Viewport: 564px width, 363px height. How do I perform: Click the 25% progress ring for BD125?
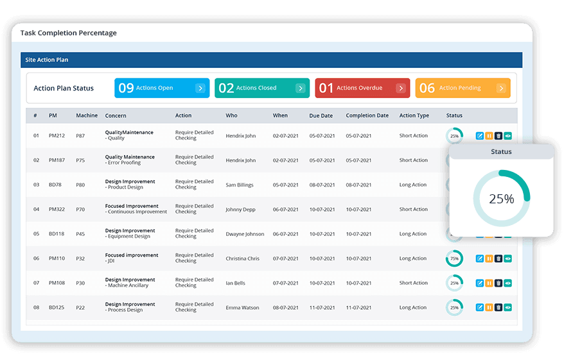pyautogui.click(x=454, y=307)
